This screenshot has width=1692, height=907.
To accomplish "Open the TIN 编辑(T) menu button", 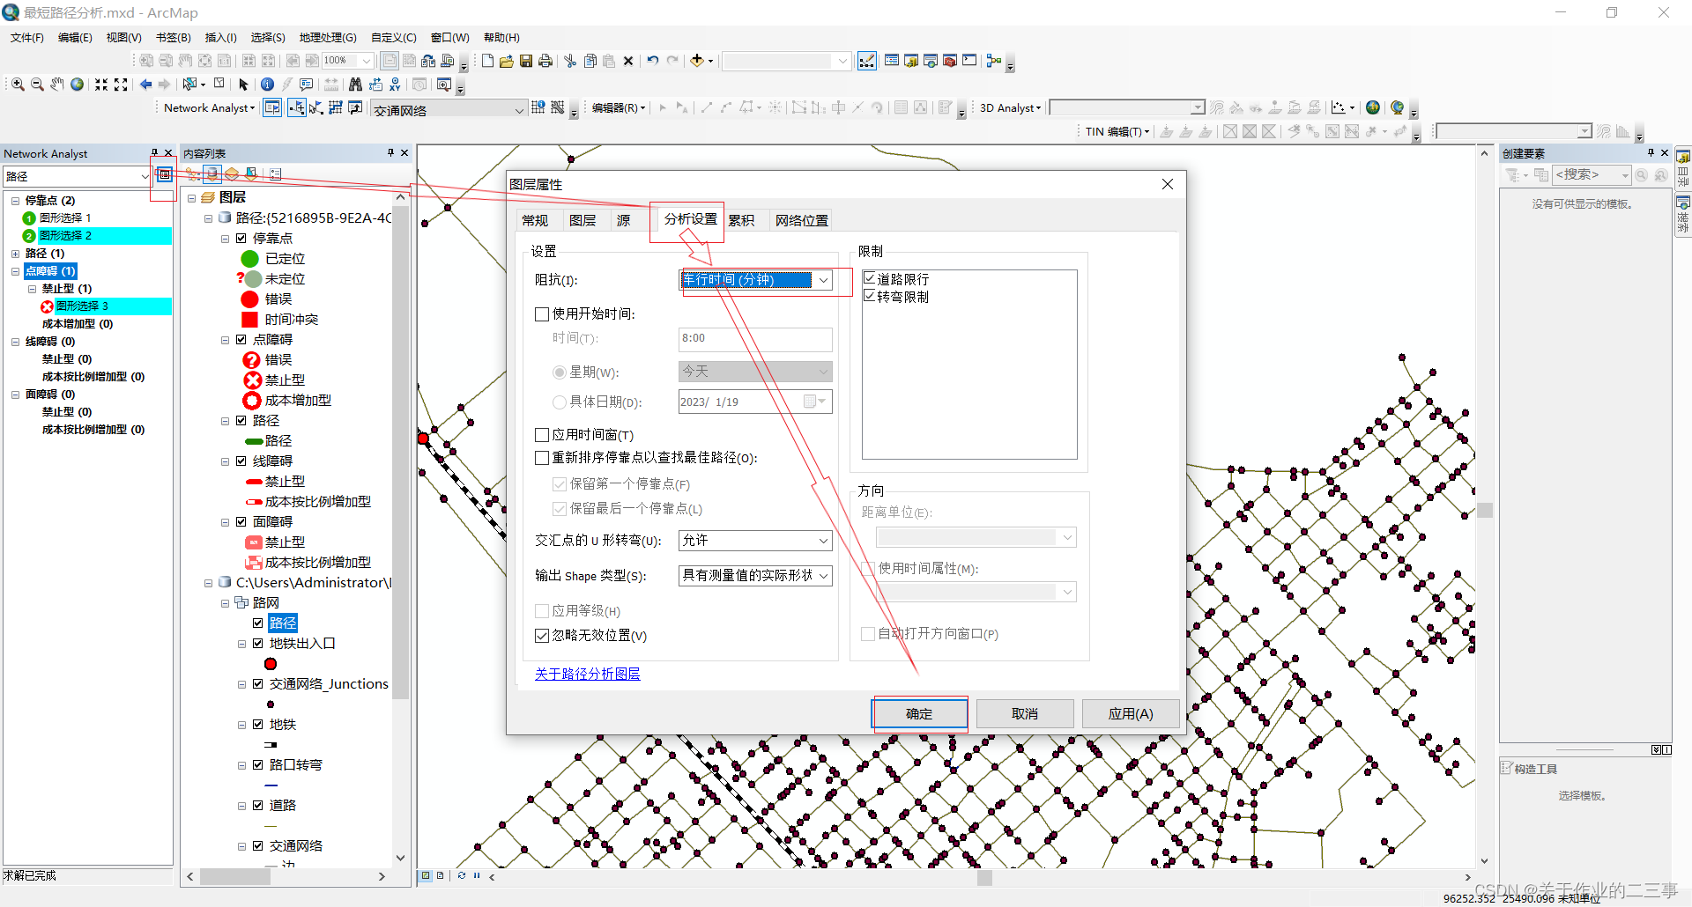I will 1117,131.
